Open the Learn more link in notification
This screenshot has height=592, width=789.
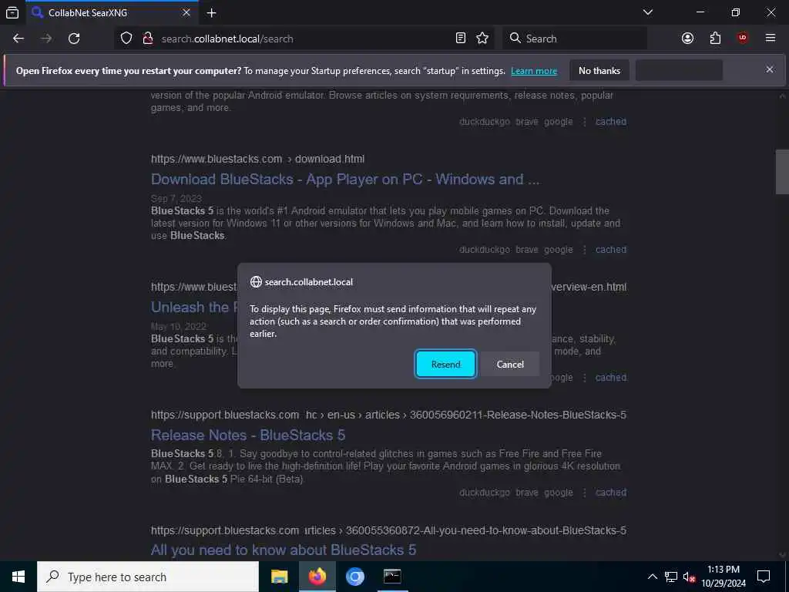pos(534,71)
